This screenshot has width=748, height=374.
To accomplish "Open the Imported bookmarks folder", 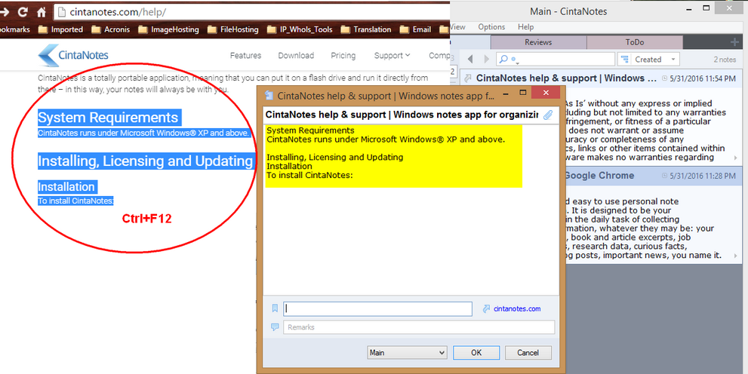I will [60, 29].
